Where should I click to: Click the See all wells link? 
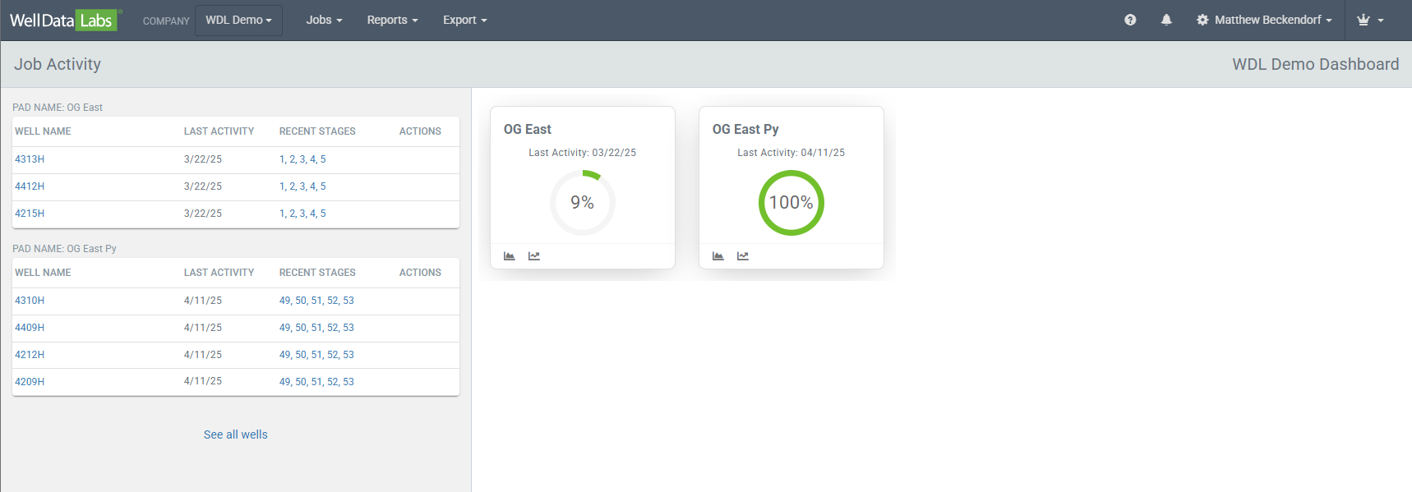click(x=236, y=435)
